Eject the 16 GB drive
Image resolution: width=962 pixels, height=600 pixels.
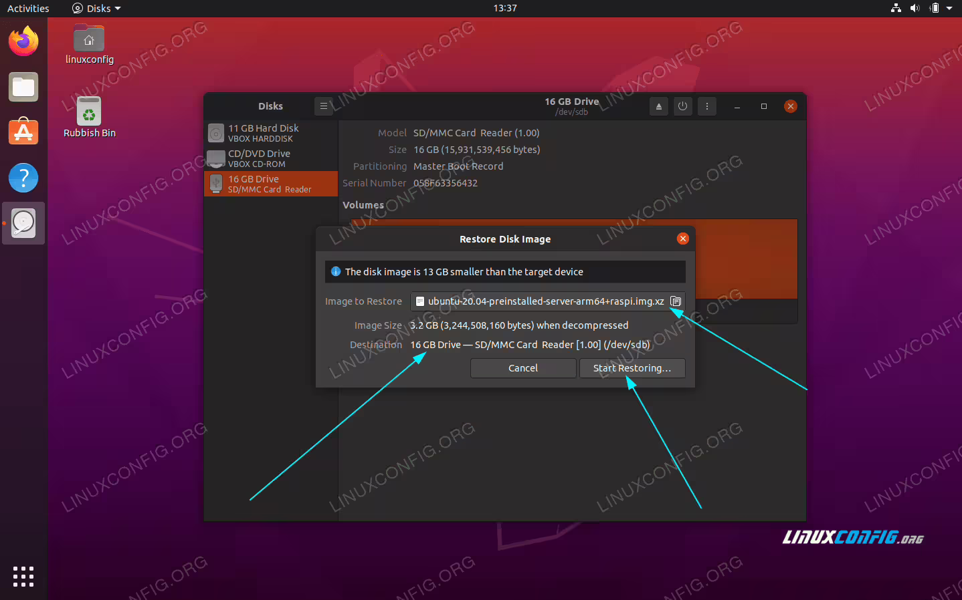tap(658, 106)
